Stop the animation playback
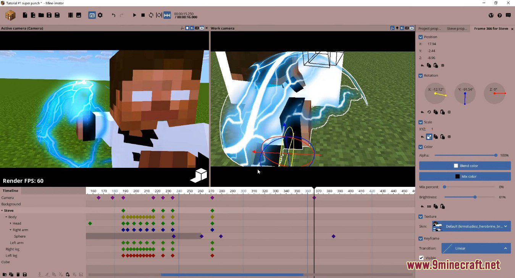The height and width of the screenshot is (278, 515). click(143, 15)
